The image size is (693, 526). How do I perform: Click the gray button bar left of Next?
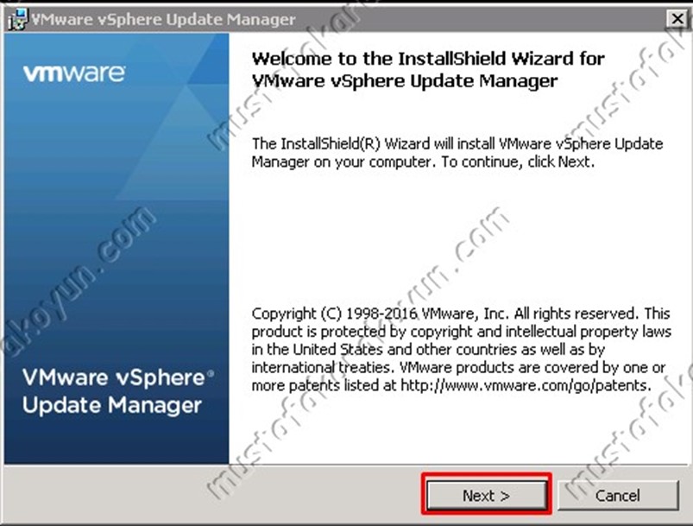(212, 495)
